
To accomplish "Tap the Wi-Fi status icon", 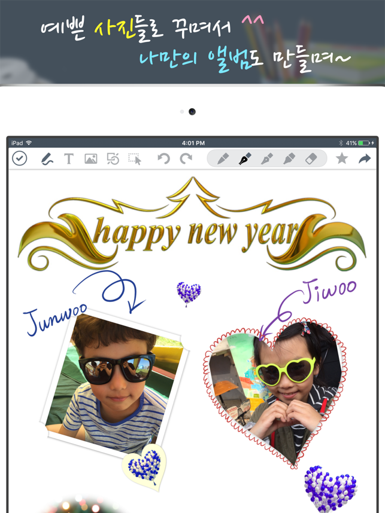I will pyautogui.click(x=29, y=143).
